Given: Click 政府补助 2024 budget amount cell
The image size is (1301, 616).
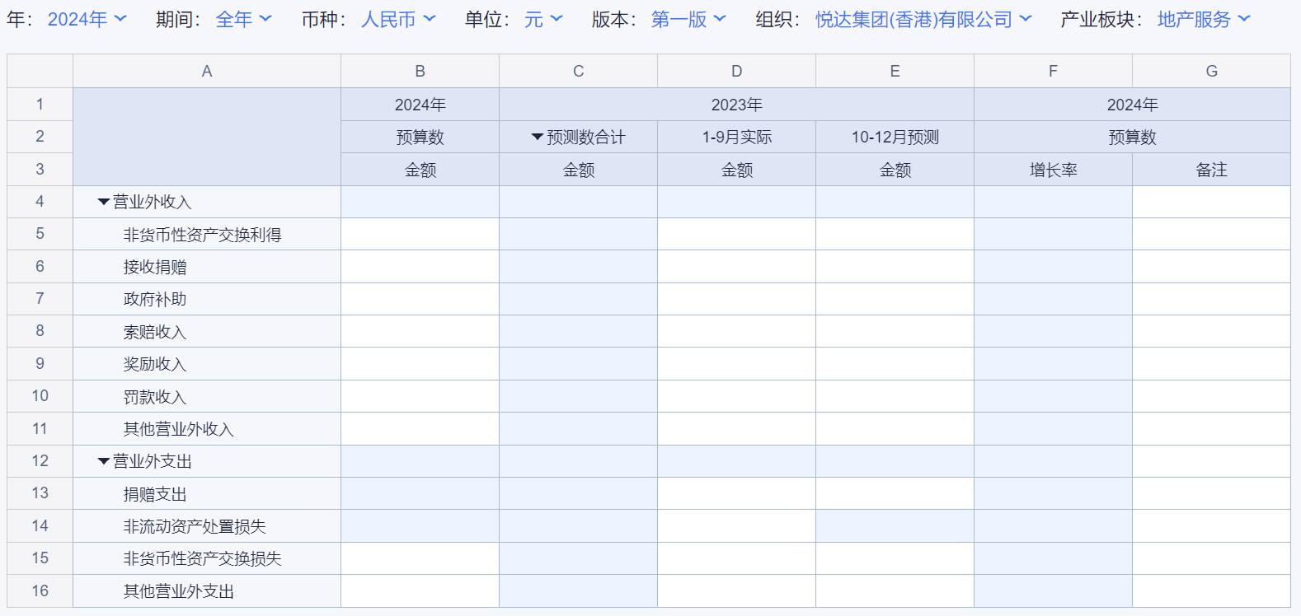Looking at the screenshot, I should click(x=420, y=299).
